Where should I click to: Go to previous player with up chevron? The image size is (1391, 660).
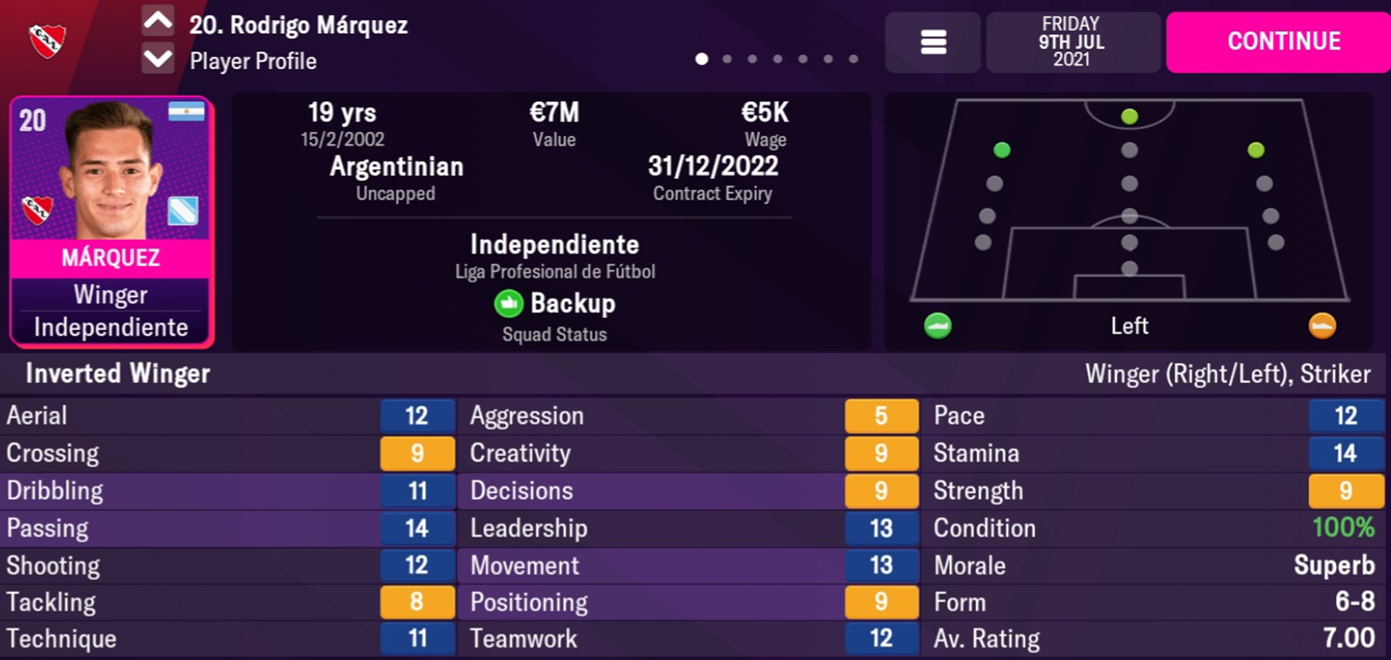(x=158, y=20)
